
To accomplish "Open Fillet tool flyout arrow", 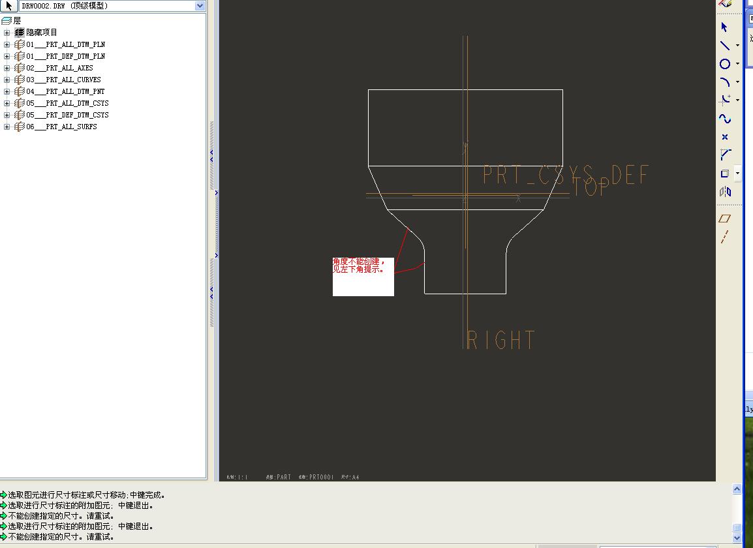I will pos(737,100).
